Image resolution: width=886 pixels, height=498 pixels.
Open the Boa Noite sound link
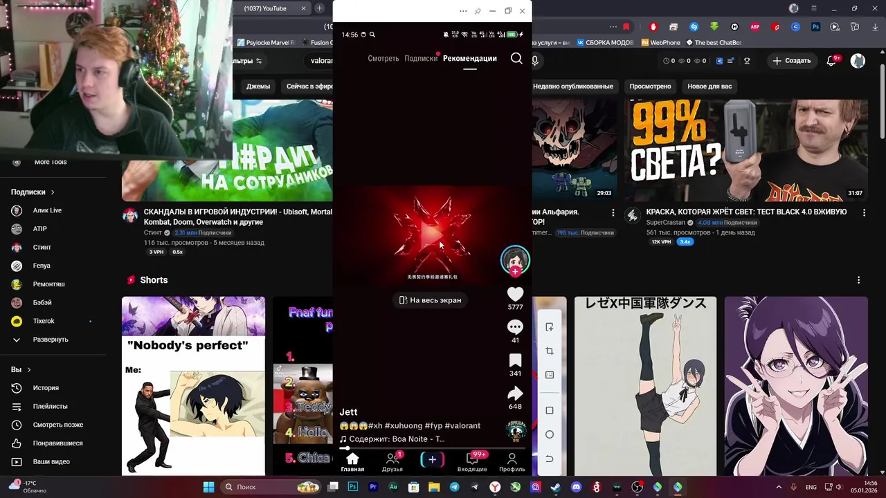pos(392,439)
